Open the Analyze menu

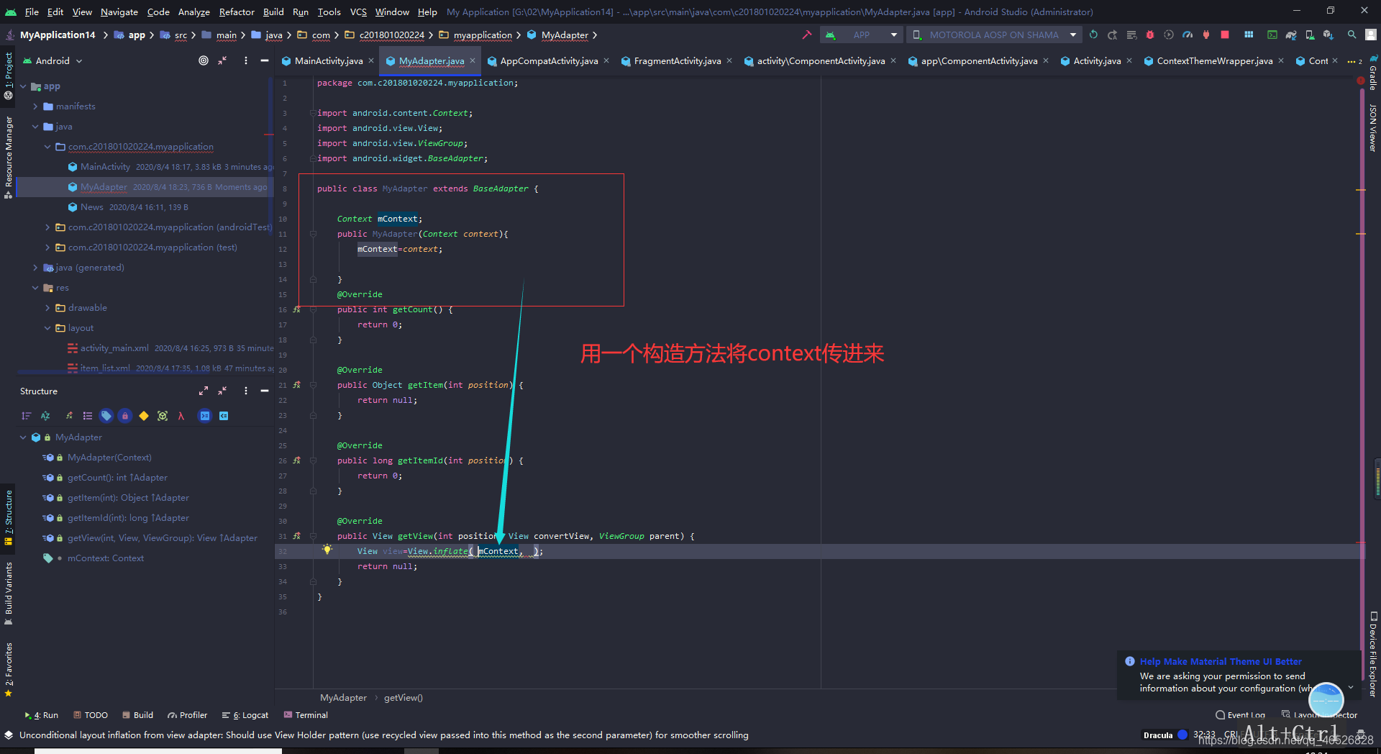coord(193,12)
